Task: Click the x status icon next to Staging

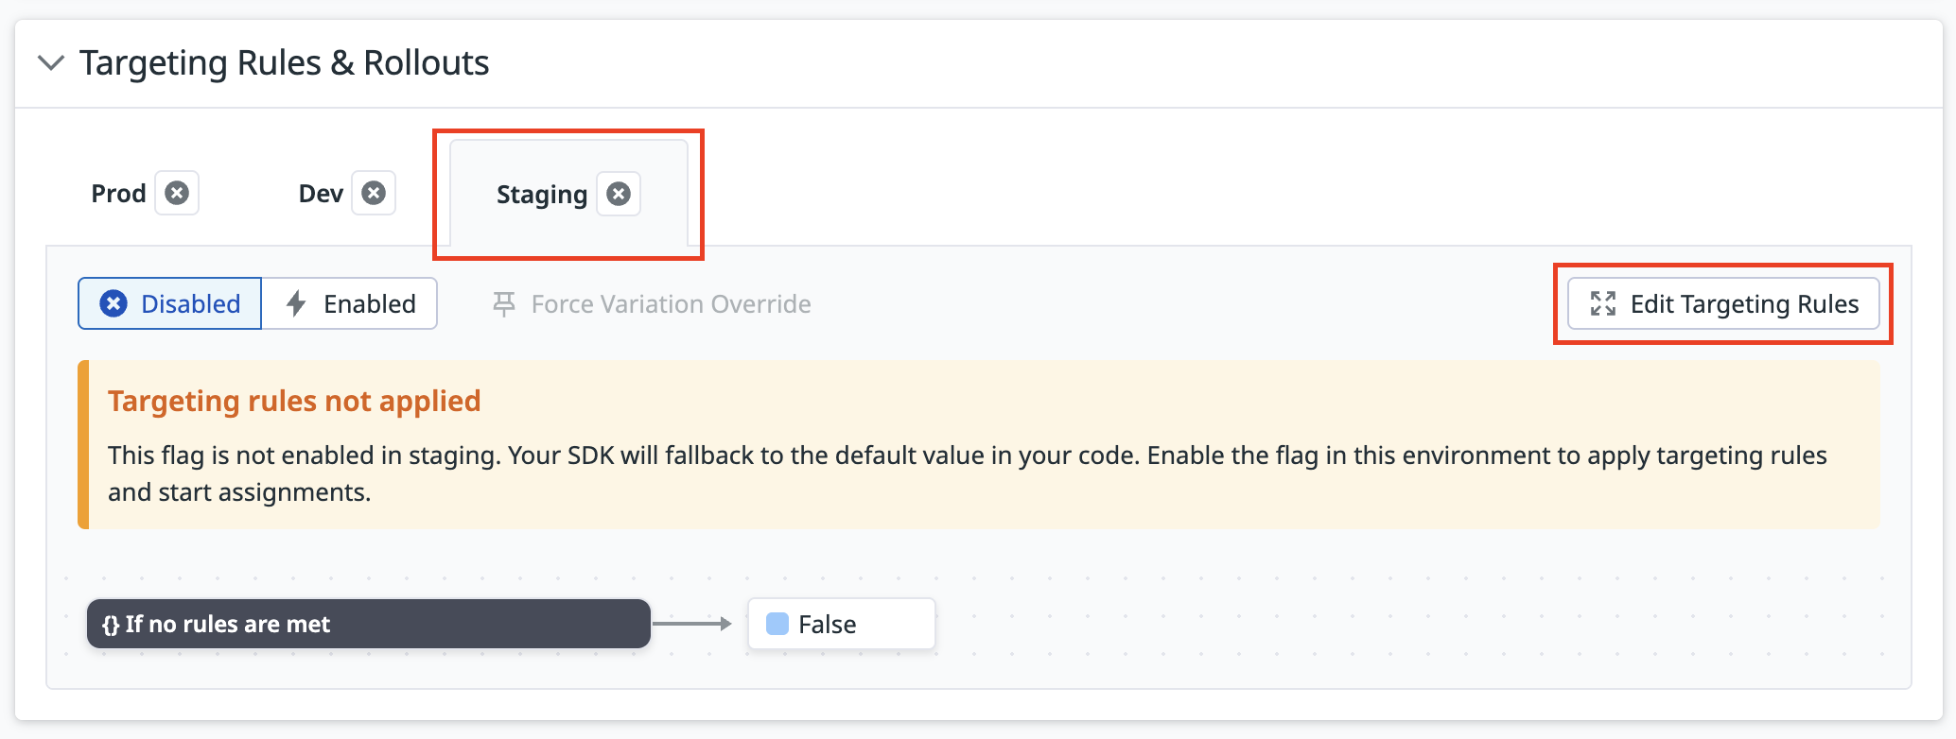Action: pos(619,194)
